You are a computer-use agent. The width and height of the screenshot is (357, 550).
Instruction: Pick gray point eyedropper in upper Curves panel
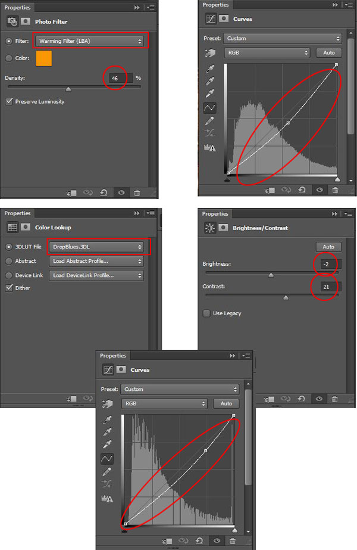pyautogui.click(x=210, y=81)
